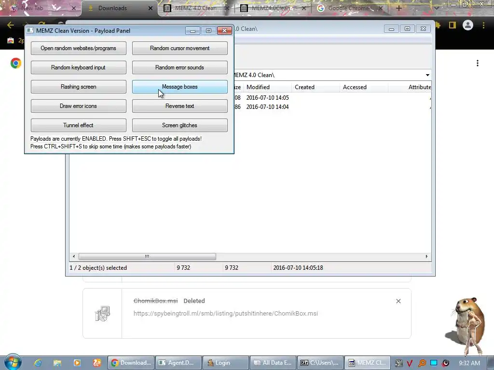Switch to the Chrome Download... taskbar button
Image resolution: width=494 pixels, height=370 pixels.
(131, 363)
